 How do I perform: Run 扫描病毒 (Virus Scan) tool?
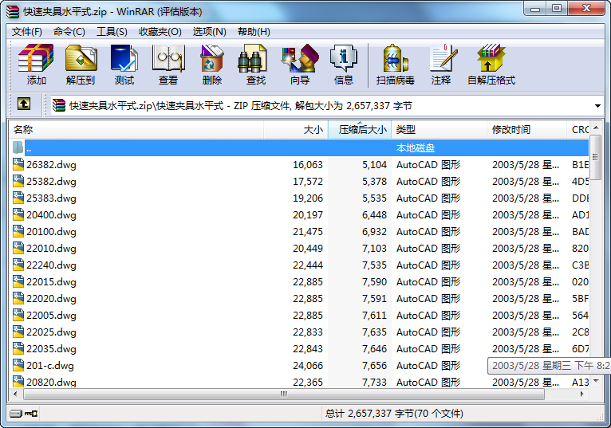(x=395, y=65)
